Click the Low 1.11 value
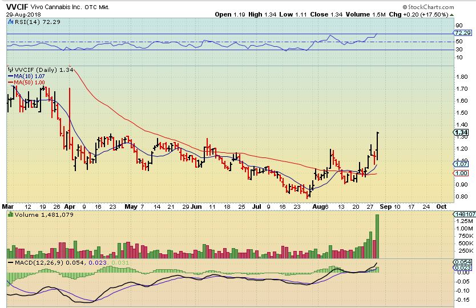The image size is (476, 308). (293, 14)
